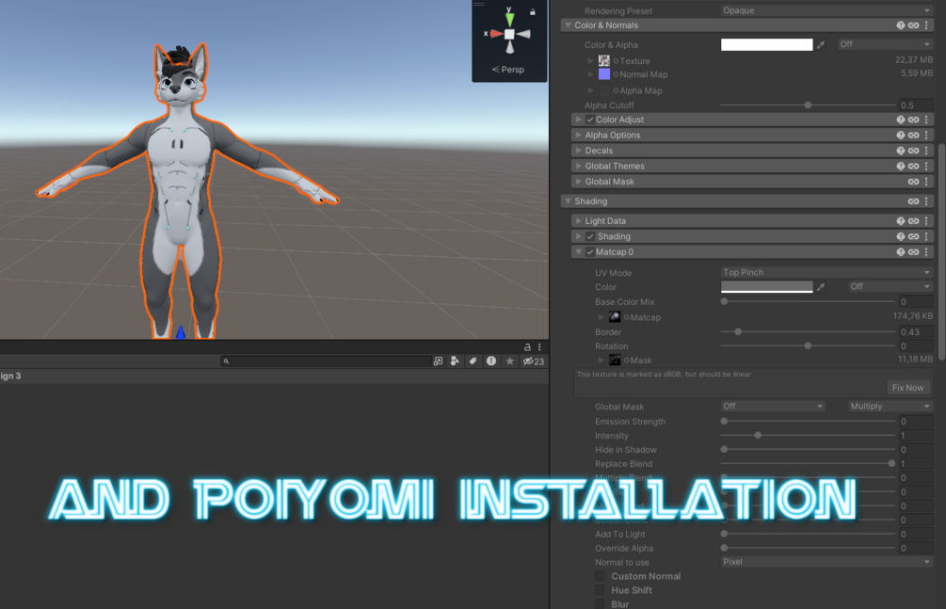Toggle Persp perspective mode on scene gizmo
The image size is (946, 609).
tap(508, 70)
